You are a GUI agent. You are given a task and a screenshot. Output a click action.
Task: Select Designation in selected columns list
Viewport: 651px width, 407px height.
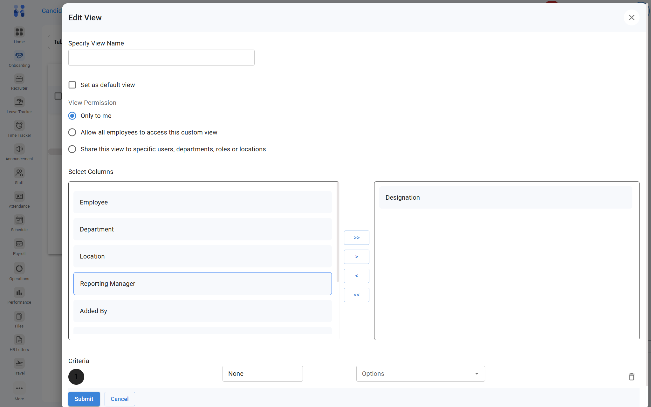tap(505, 197)
